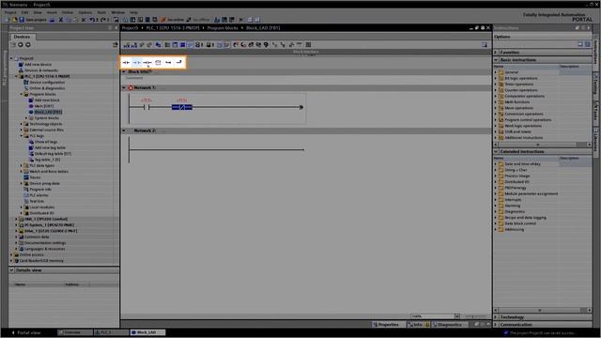
Task: Click the Insert network editor toolbar icon
Action: click(x=127, y=45)
